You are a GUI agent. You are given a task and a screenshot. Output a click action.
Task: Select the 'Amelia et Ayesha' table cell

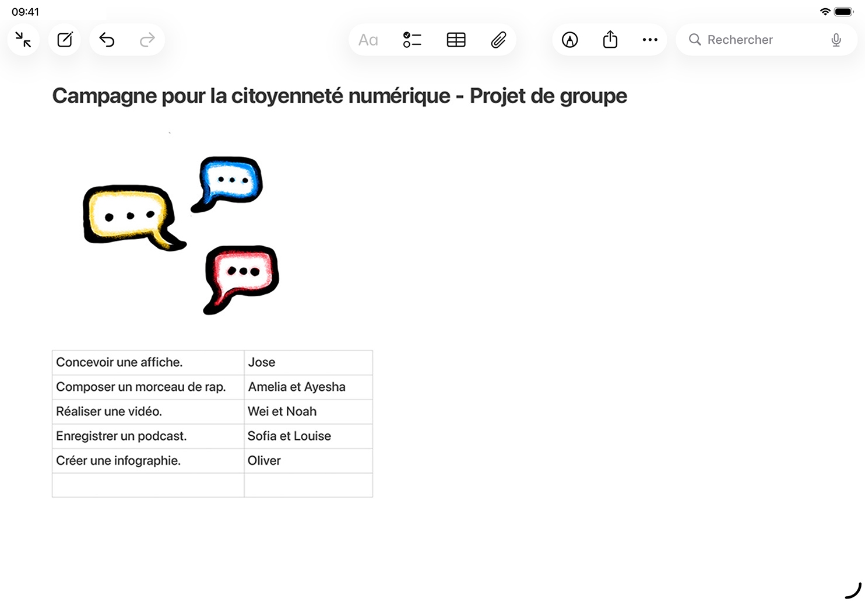click(308, 387)
